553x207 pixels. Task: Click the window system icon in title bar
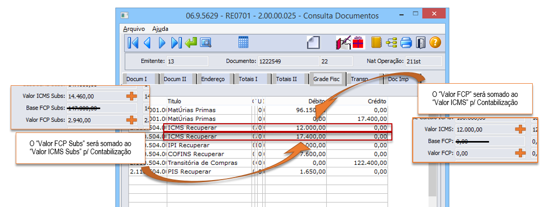pyautogui.click(x=125, y=16)
